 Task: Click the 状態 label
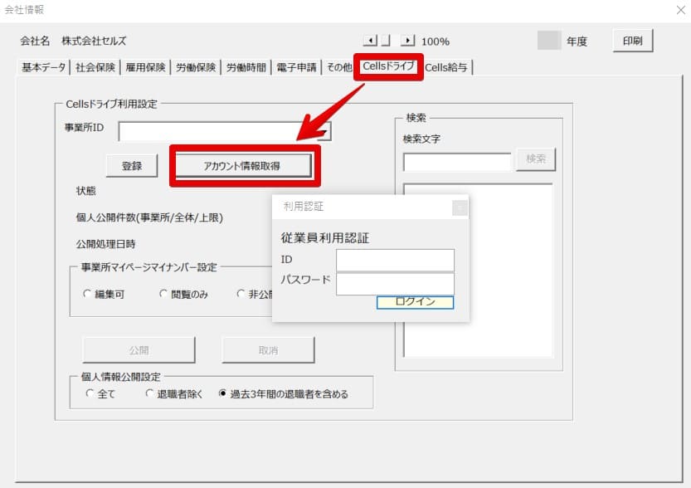[86, 190]
